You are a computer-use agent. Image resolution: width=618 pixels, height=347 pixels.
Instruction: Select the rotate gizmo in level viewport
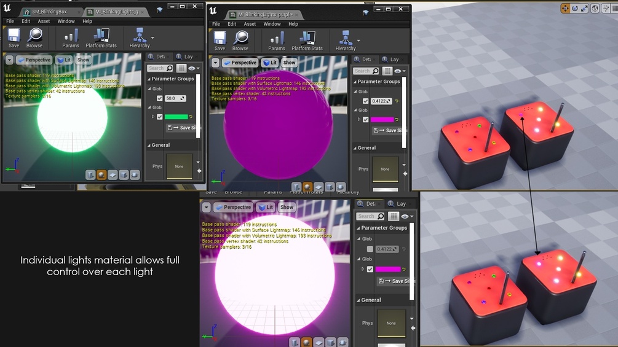click(x=575, y=8)
